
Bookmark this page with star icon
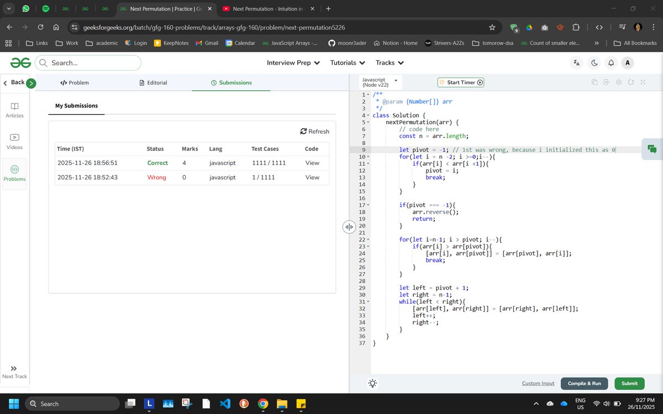click(x=492, y=27)
